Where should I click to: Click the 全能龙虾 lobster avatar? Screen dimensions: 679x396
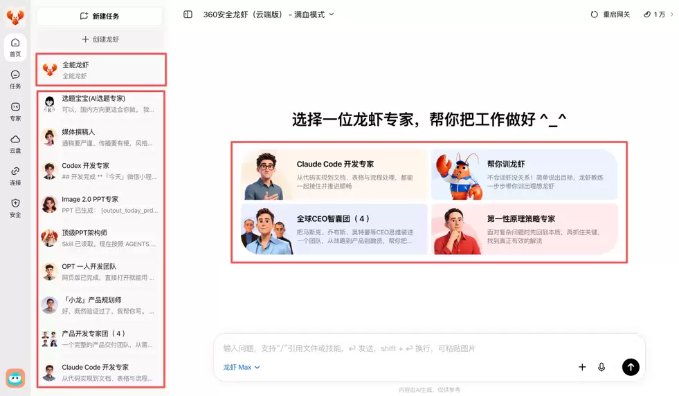click(50, 70)
